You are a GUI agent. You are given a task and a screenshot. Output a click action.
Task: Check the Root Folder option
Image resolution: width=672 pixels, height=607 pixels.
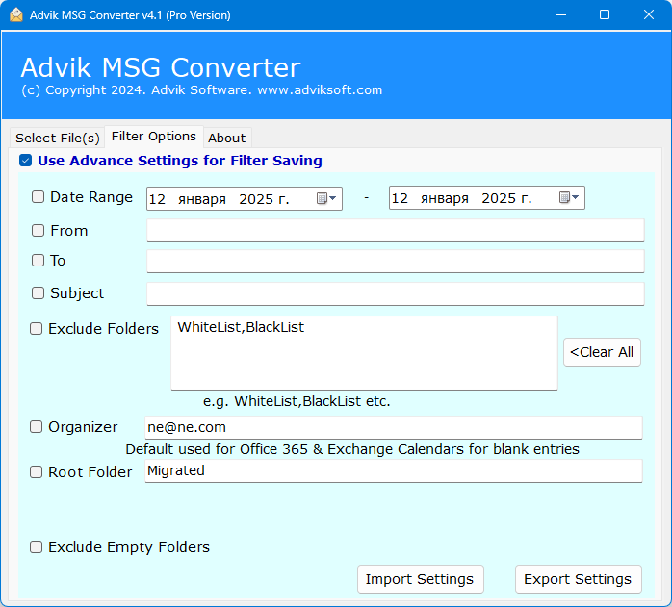click(x=37, y=472)
